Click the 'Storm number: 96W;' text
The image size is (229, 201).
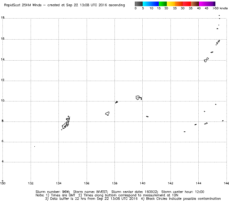(53, 192)
